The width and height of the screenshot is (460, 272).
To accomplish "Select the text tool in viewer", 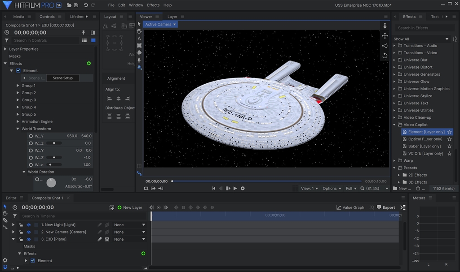I will 139,39.
